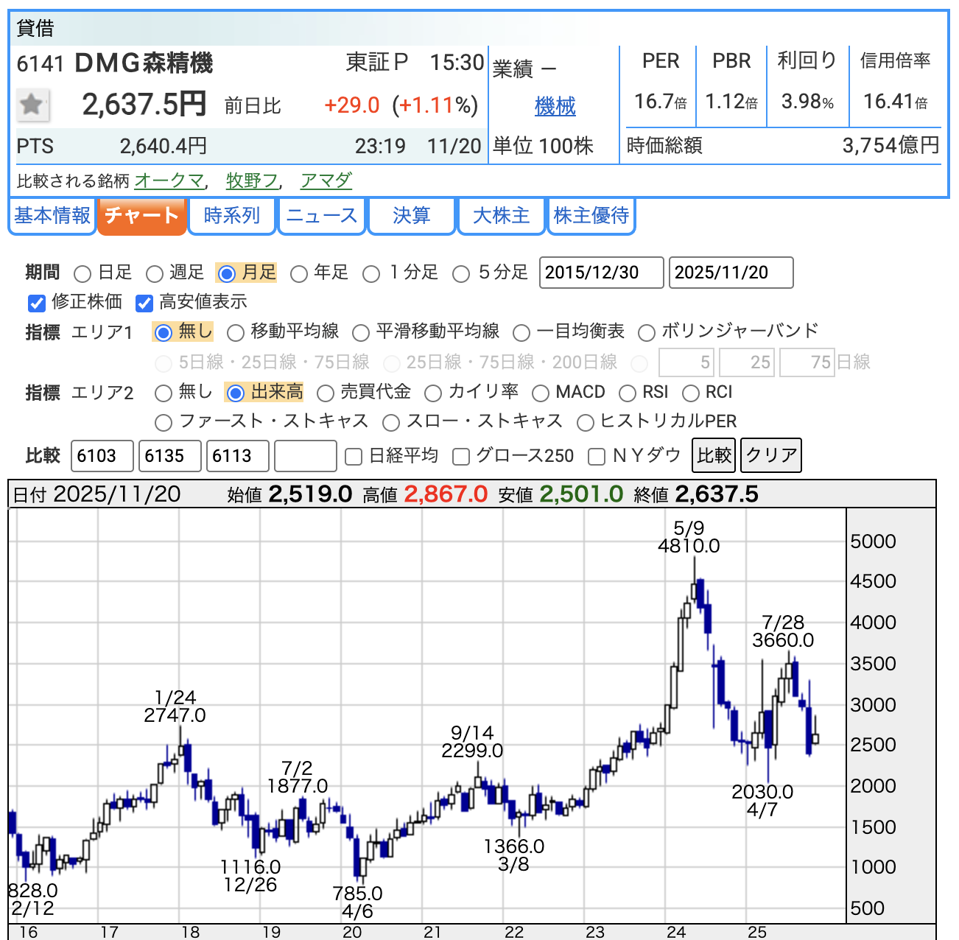
Task: Switch to the 決算 tab
Action: click(x=411, y=216)
